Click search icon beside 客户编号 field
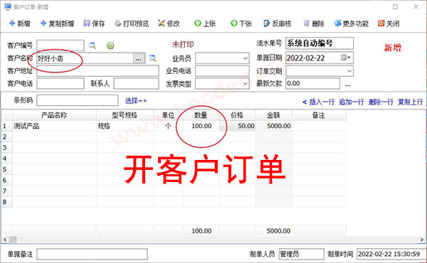The image size is (427, 263). [x=93, y=45]
